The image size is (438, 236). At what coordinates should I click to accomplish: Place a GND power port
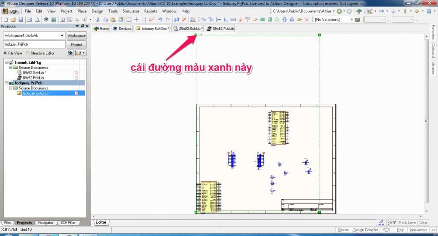pos(240,20)
